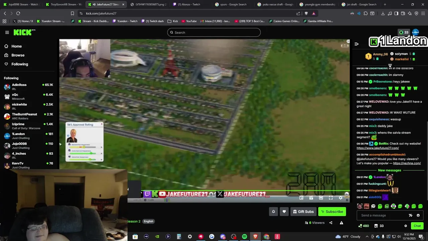Open browser downloads
Screen dimensions: 428x241
point(383,13)
